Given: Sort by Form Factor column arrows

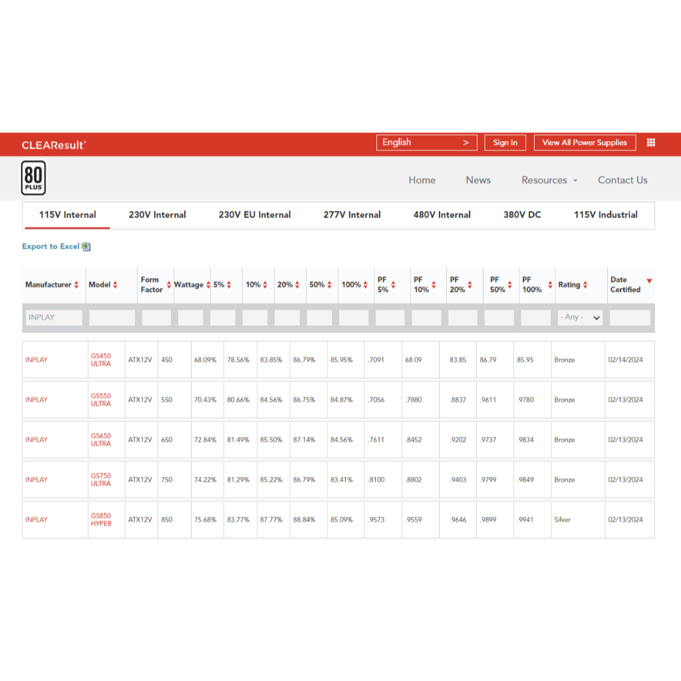Looking at the screenshot, I should (169, 285).
